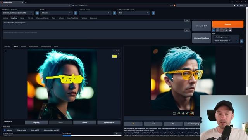Click the clear icon above sketch canvas
248x140 pixels.
(116, 51)
